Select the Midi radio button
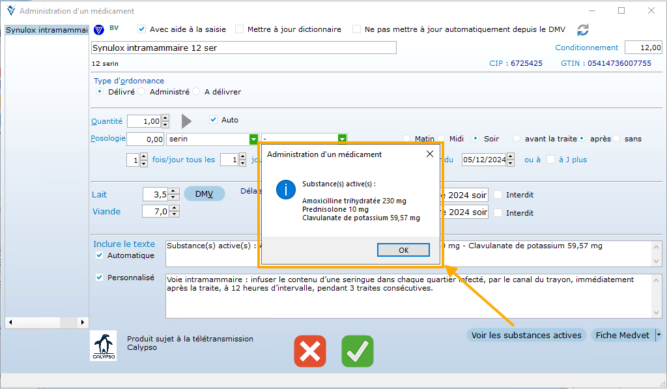The image size is (667, 389). (x=441, y=138)
